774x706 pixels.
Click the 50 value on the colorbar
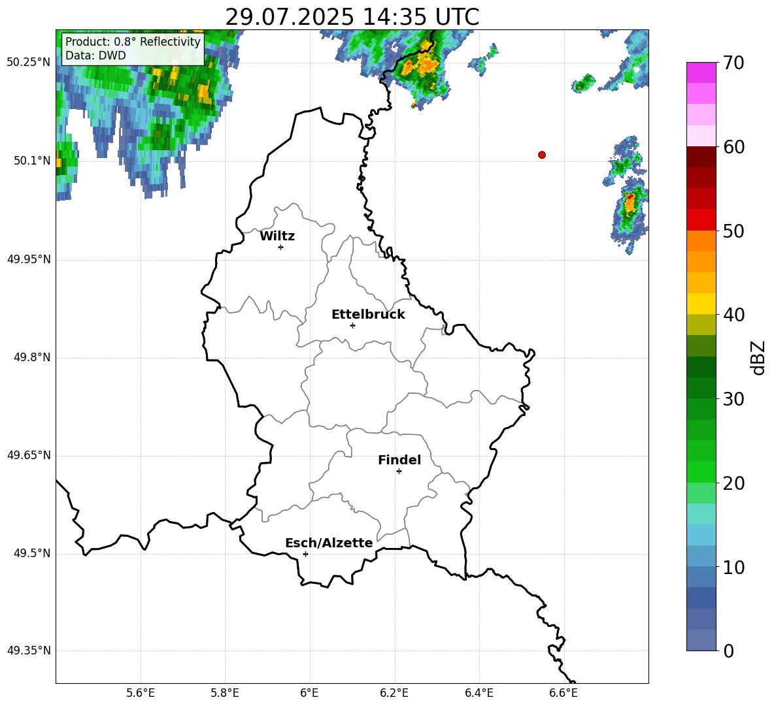(x=733, y=231)
